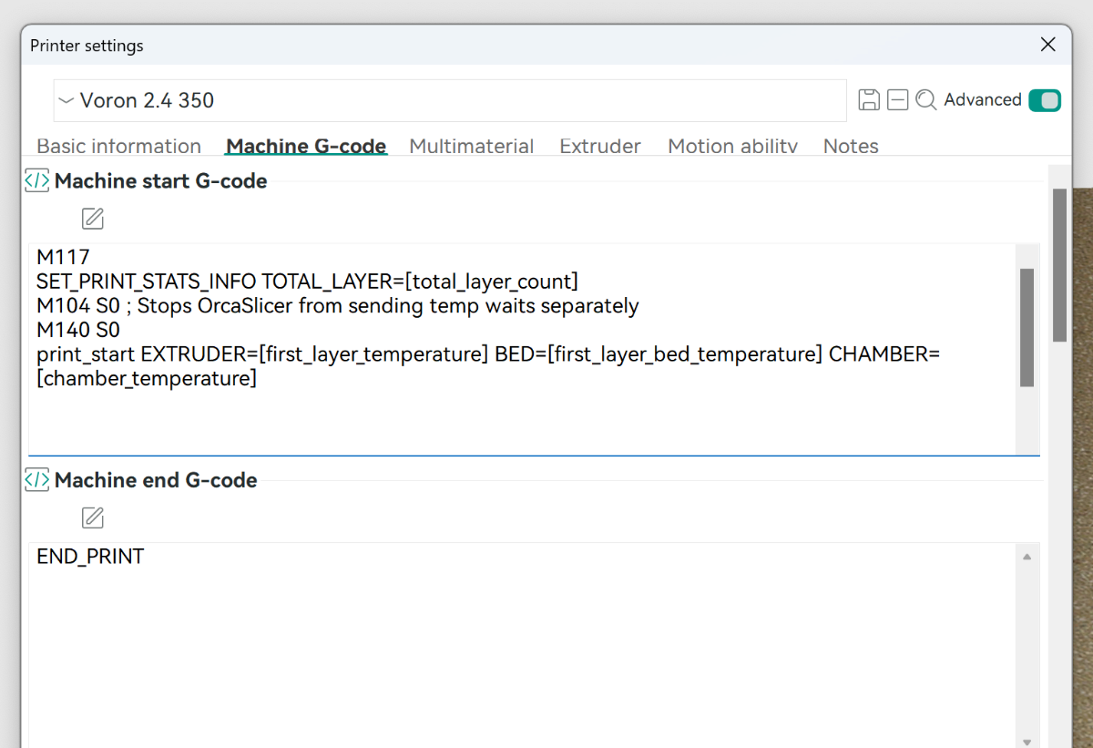Click the Advanced label

(x=983, y=100)
